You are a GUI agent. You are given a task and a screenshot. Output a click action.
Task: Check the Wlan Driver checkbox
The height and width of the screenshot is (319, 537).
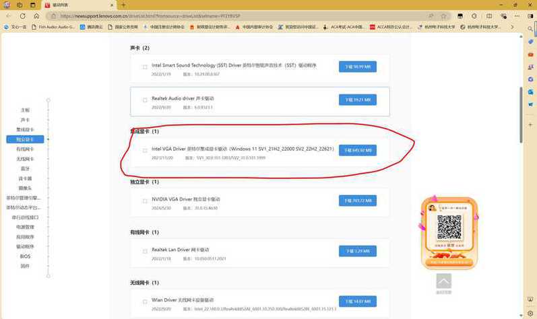pos(145,302)
